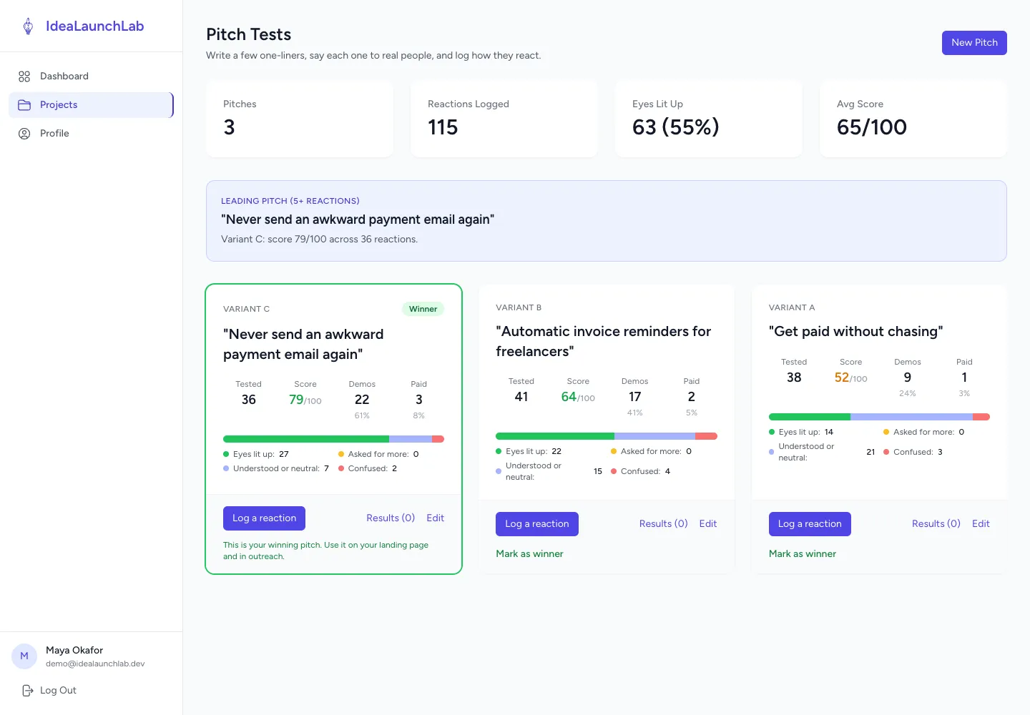Click Maya Okafor's avatar circle
Viewport: 1030px width, 715px height.
click(x=24, y=656)
